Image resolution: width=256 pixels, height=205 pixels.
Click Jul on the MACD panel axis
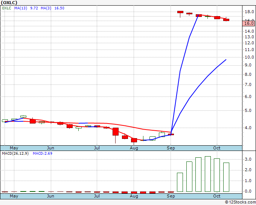click(97, 196)
